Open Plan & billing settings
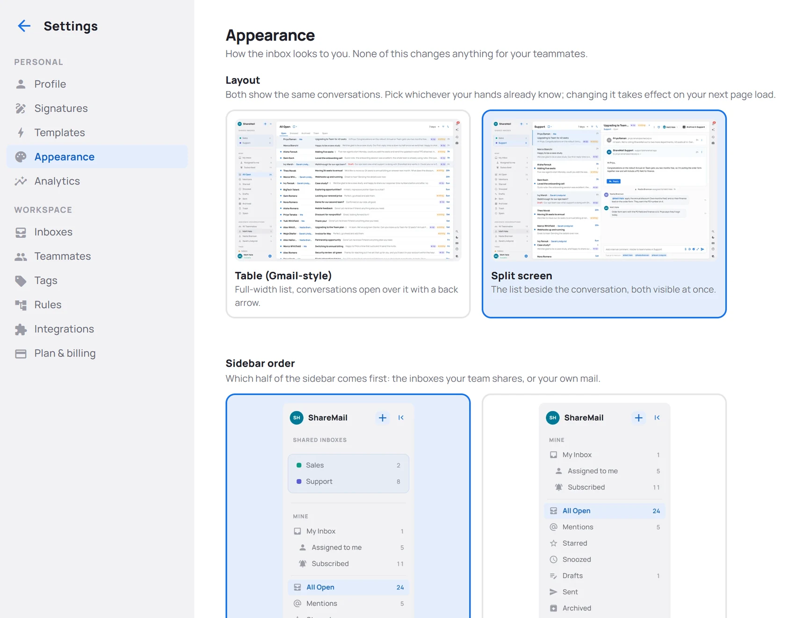795x618 pixels. pos(97,354)
